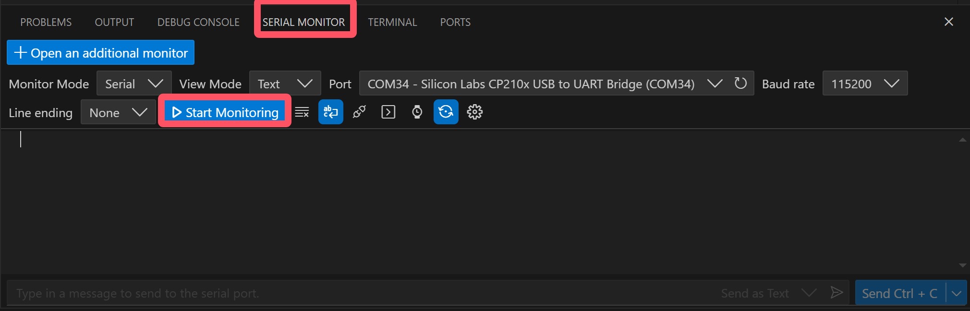The width and height of the screenshot is (970, 311).
Task: Open serial monitor settings gear
Action: tap(474, 112)
